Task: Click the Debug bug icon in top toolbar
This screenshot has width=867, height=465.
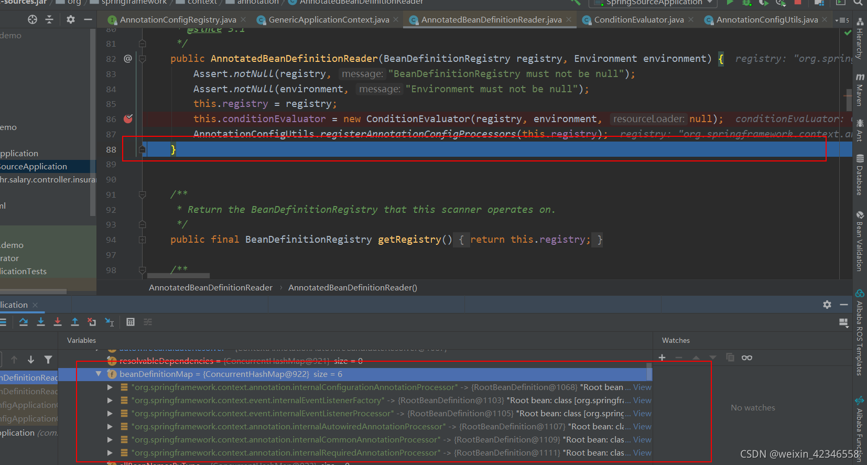Action: (747, 3)
